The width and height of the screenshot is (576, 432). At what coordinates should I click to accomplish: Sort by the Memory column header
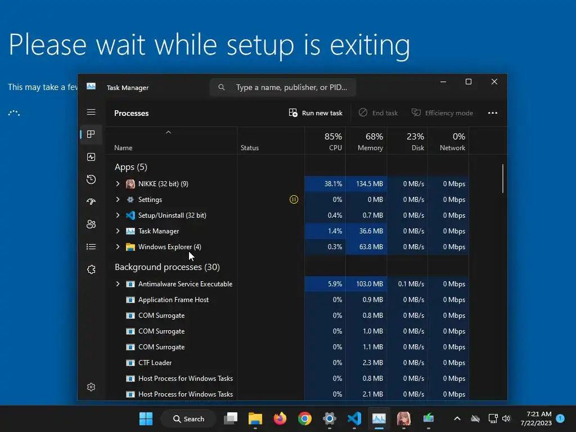tap(366, 141)
